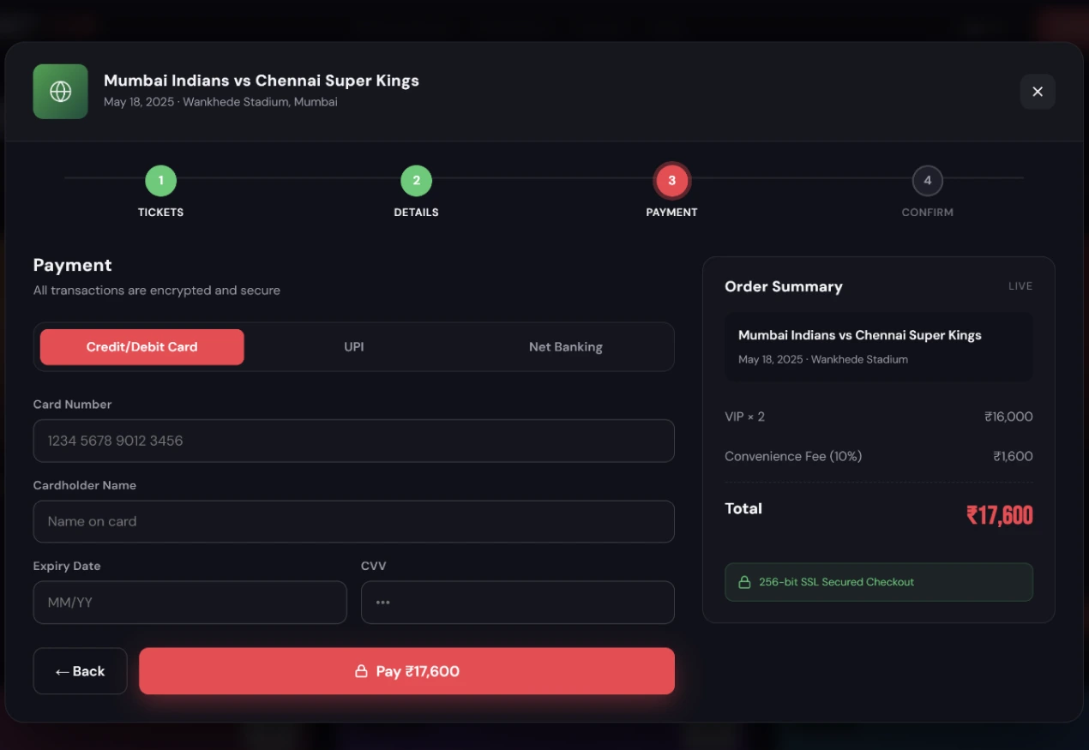Focus the Expiry Date MM/YY field
This screenshot has width=1089, height=750.
[190, 603]
